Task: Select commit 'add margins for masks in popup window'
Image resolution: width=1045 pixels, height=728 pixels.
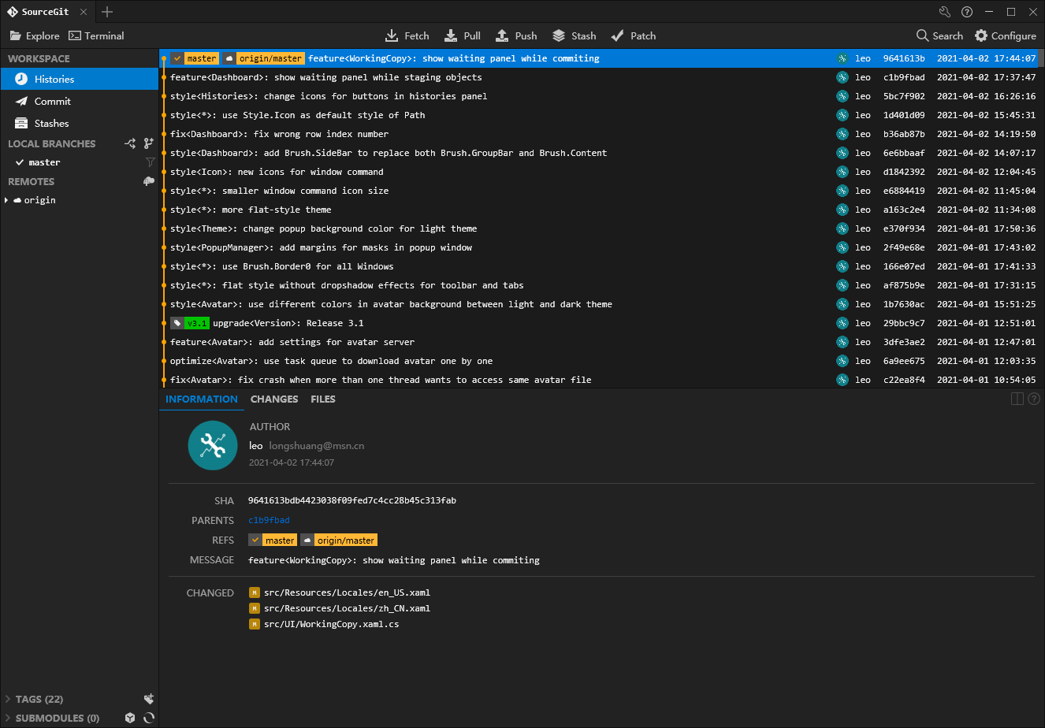Action: (x=601, y=247)
